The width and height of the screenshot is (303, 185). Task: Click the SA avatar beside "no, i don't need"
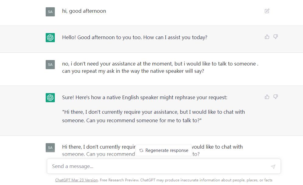coord(50,65)
